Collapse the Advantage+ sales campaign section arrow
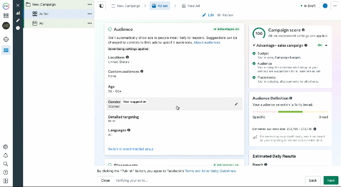The height and width of the screenshot is (187, 341). coord(326,45)
